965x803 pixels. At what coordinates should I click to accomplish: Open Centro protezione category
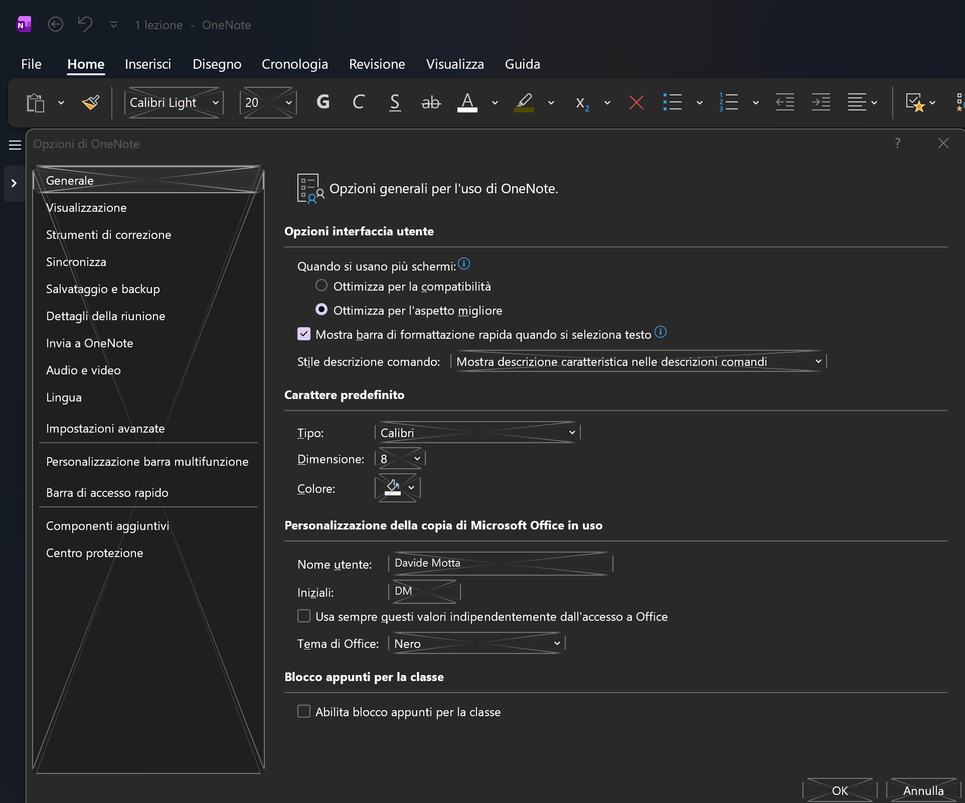pos(148,553)
